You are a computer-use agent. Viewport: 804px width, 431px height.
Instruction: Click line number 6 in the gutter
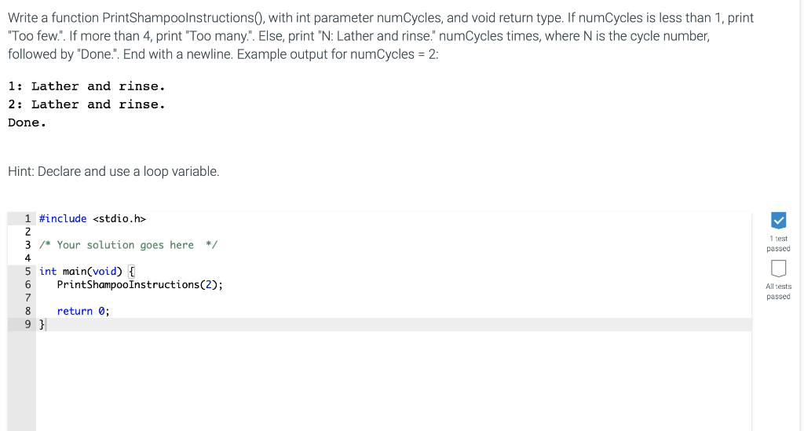coord(27,285)
